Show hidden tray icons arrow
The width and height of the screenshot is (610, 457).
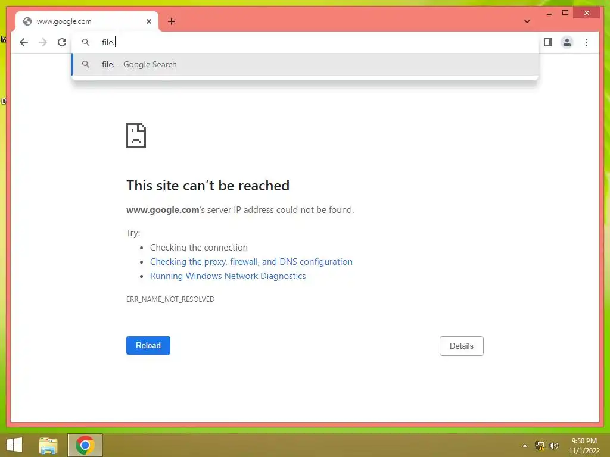tap(525, 446)
